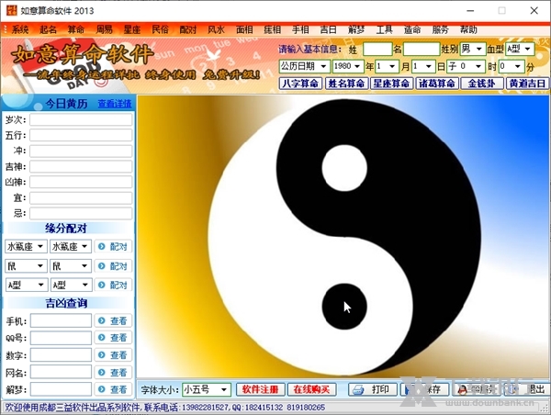This screenshot has height=415, width=551.
Task: Click the 解梦 input field in sidebar
Action: click(x=62, y=389)
